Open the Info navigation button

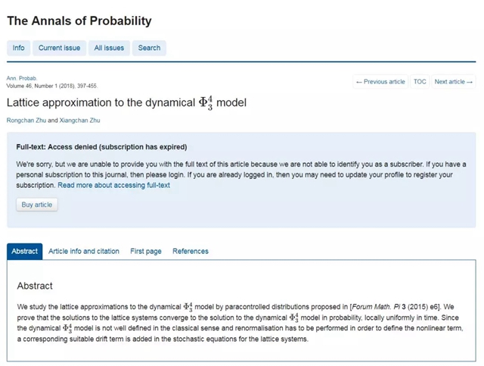coord(19,48)
